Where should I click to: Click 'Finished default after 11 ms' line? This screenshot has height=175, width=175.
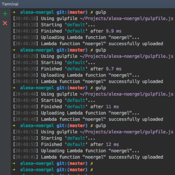66,107
